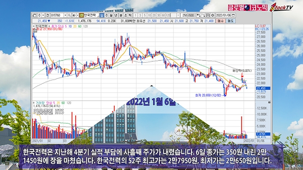Open the calendar picker beside 2022/01/06
Viewport: 303px width, 170px height.
[x=233, y=15]
